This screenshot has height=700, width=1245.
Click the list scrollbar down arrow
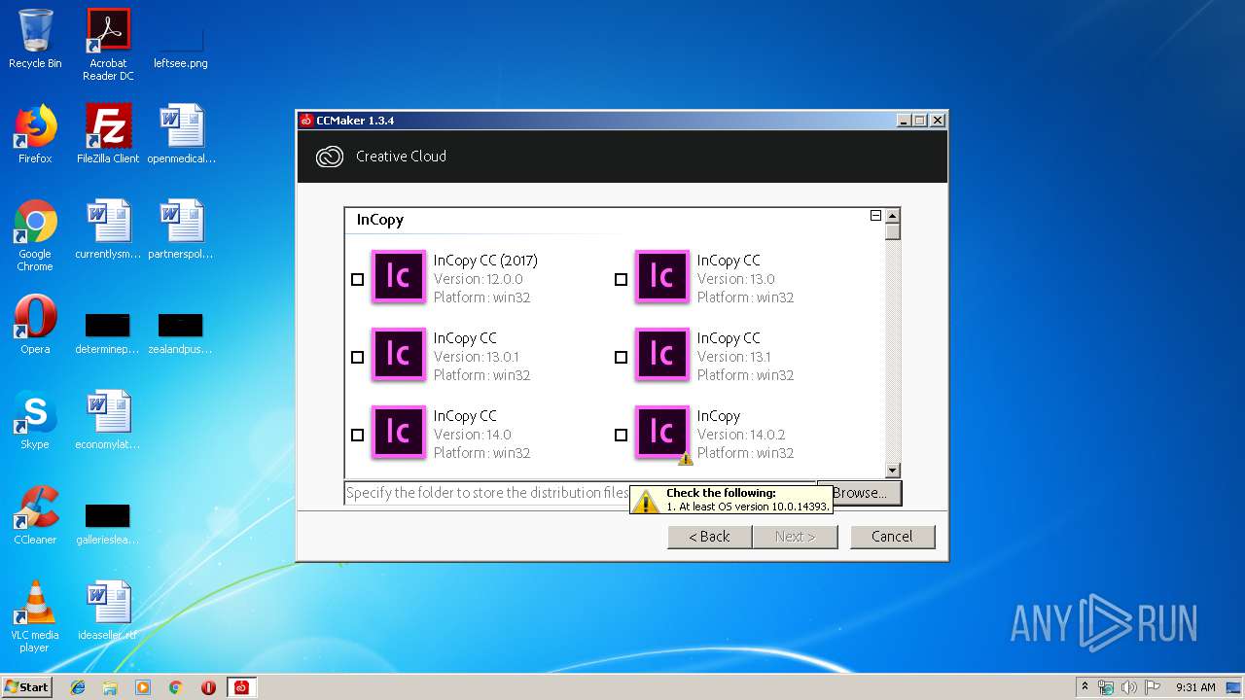[x=893, y=471]
